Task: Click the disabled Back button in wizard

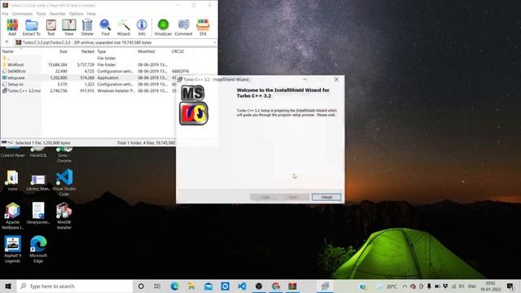Action: point(265,197)
